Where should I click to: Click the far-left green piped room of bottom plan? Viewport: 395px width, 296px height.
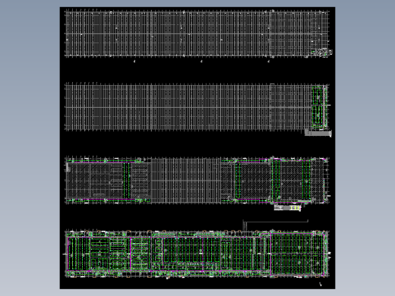[79, 253]
